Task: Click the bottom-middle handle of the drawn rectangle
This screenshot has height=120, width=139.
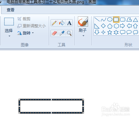Action: tap(51, 113)
